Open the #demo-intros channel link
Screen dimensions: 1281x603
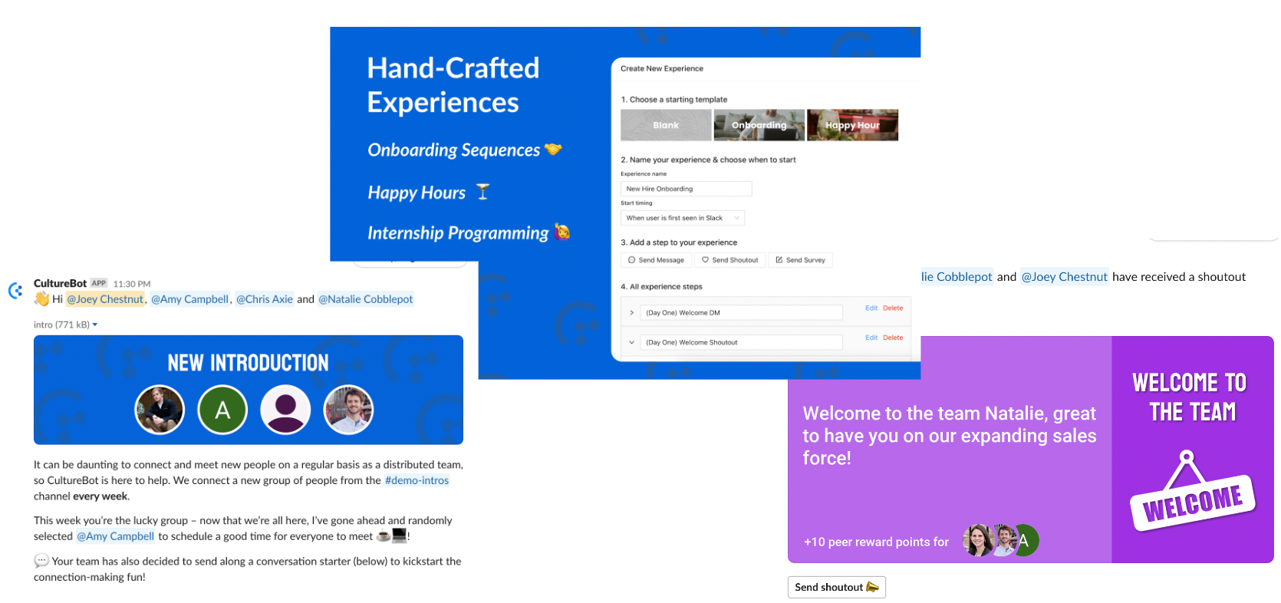point(417,480)
